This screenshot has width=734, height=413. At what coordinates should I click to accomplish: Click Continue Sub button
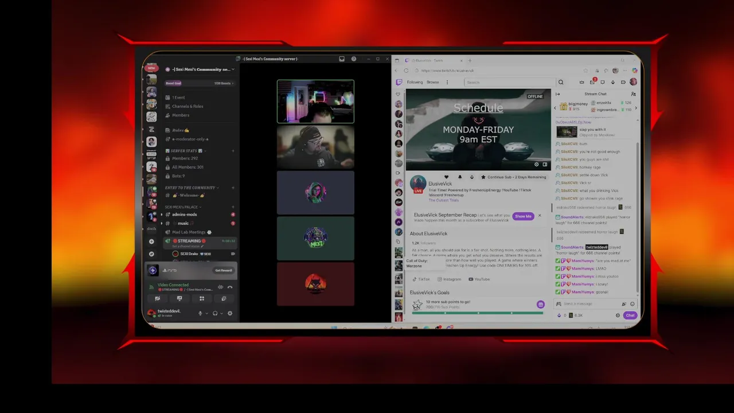[513, 177]
